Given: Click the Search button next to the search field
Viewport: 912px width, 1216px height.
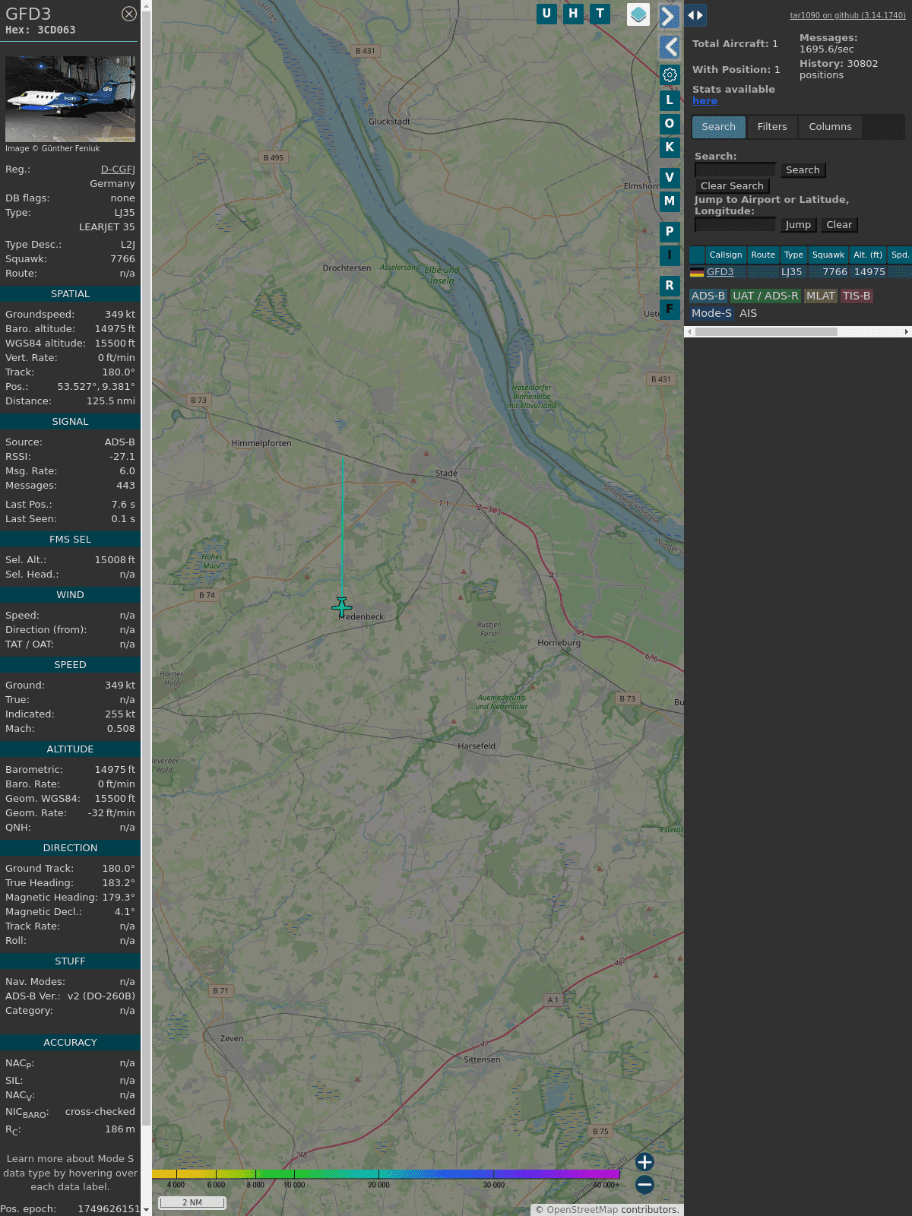Looking at the screenshot, I should click(x=803, y=170).
